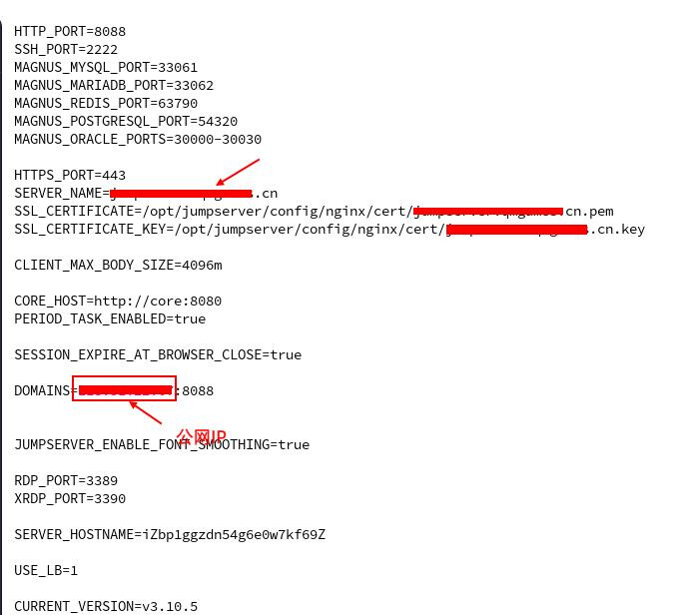Click the HTTP_PORT=8088 line
This screenshot has width=696, height=615.
[70, 32]
